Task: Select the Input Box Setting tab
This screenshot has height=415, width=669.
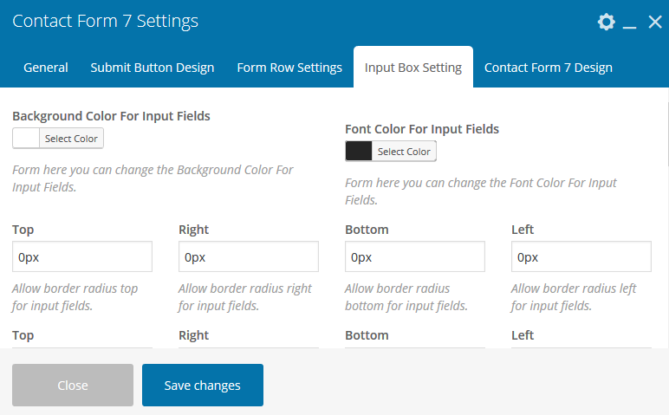Action: coord(413,68)
